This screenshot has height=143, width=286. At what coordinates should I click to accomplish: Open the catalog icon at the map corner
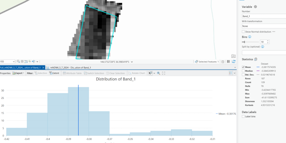pyautogui.click(x=233, y=56)
